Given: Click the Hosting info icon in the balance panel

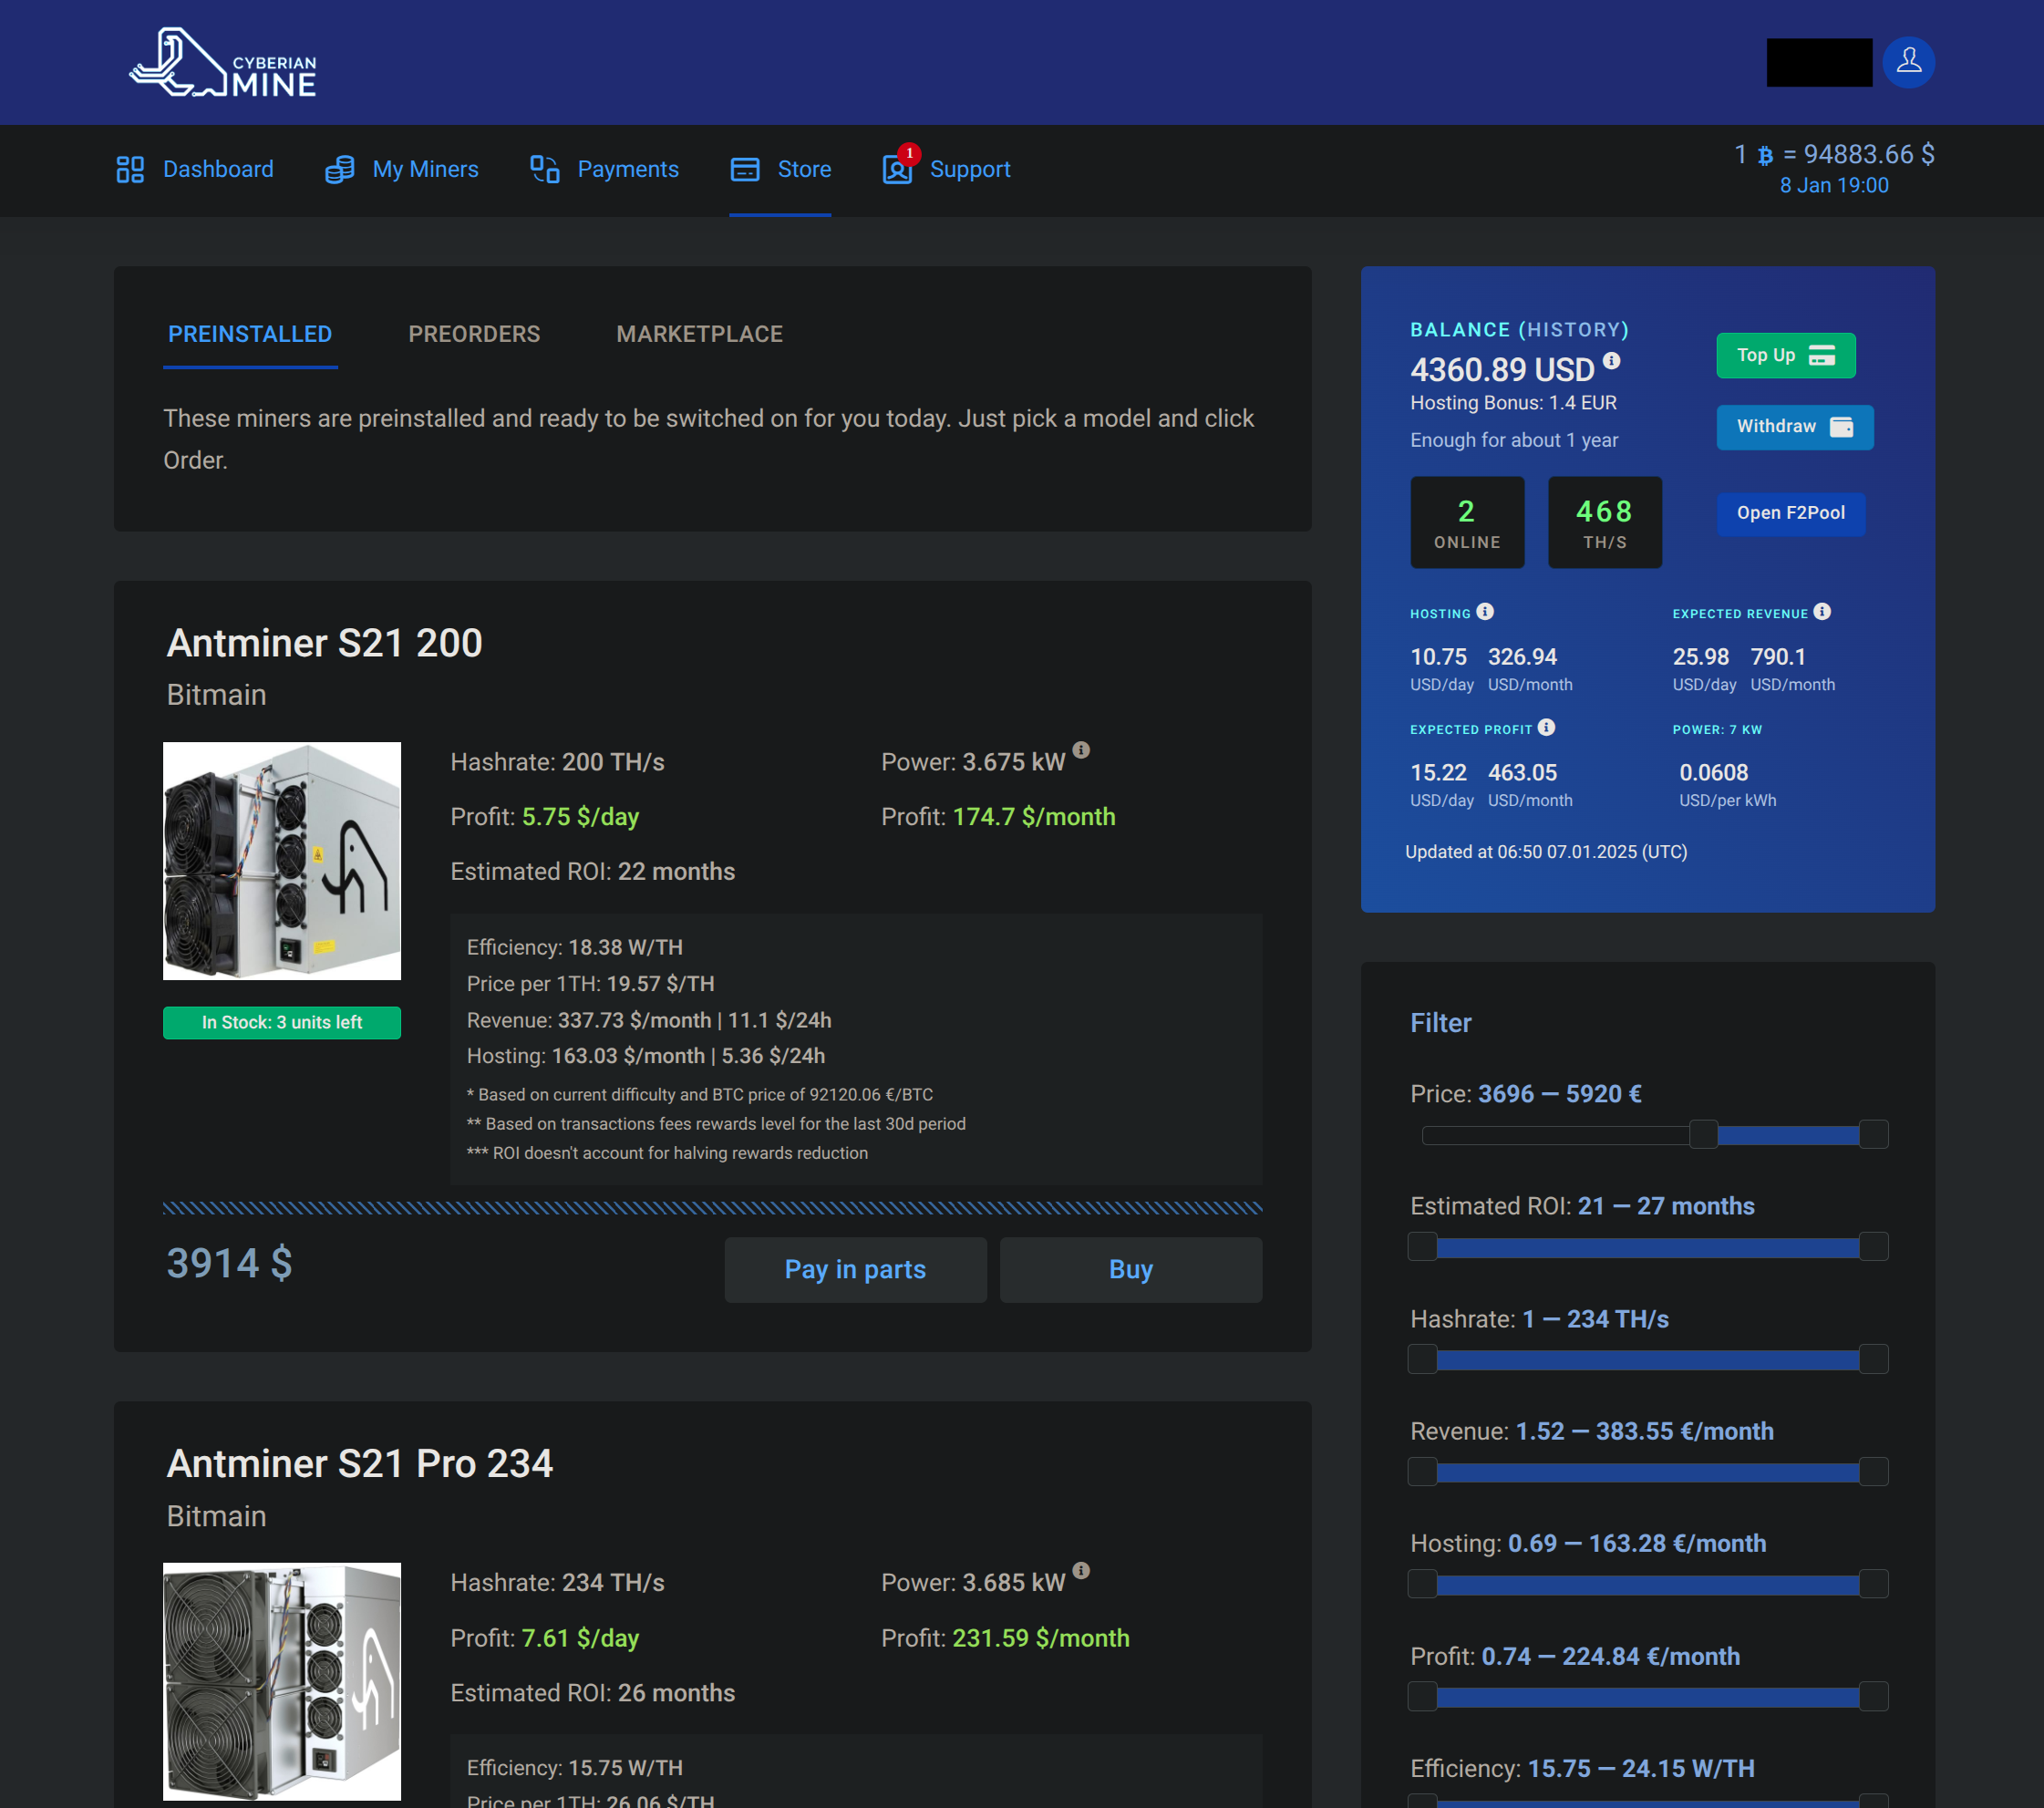Looking at the screenshot, I should click(1484, 612).
